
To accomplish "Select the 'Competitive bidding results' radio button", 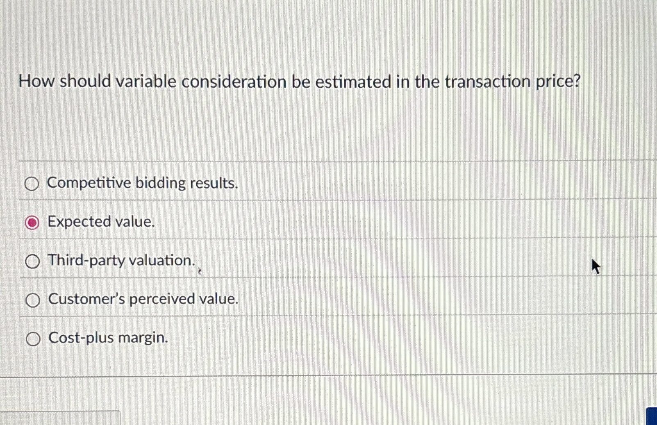I will coord(32,184).
